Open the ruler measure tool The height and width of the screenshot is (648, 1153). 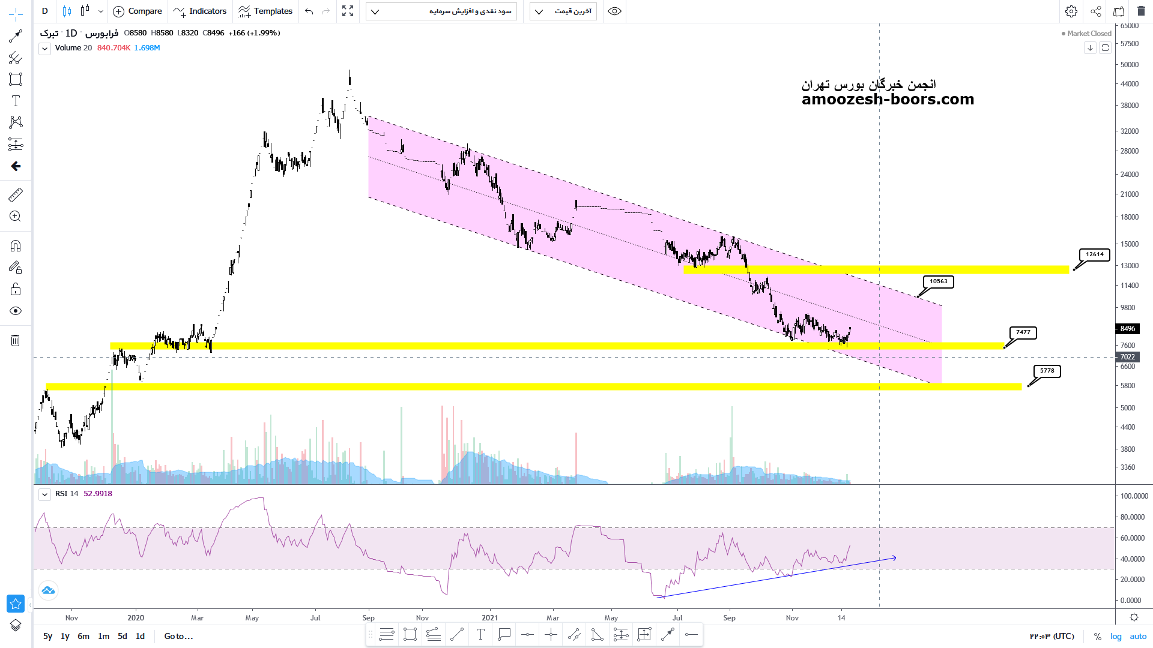click(16, 194)
